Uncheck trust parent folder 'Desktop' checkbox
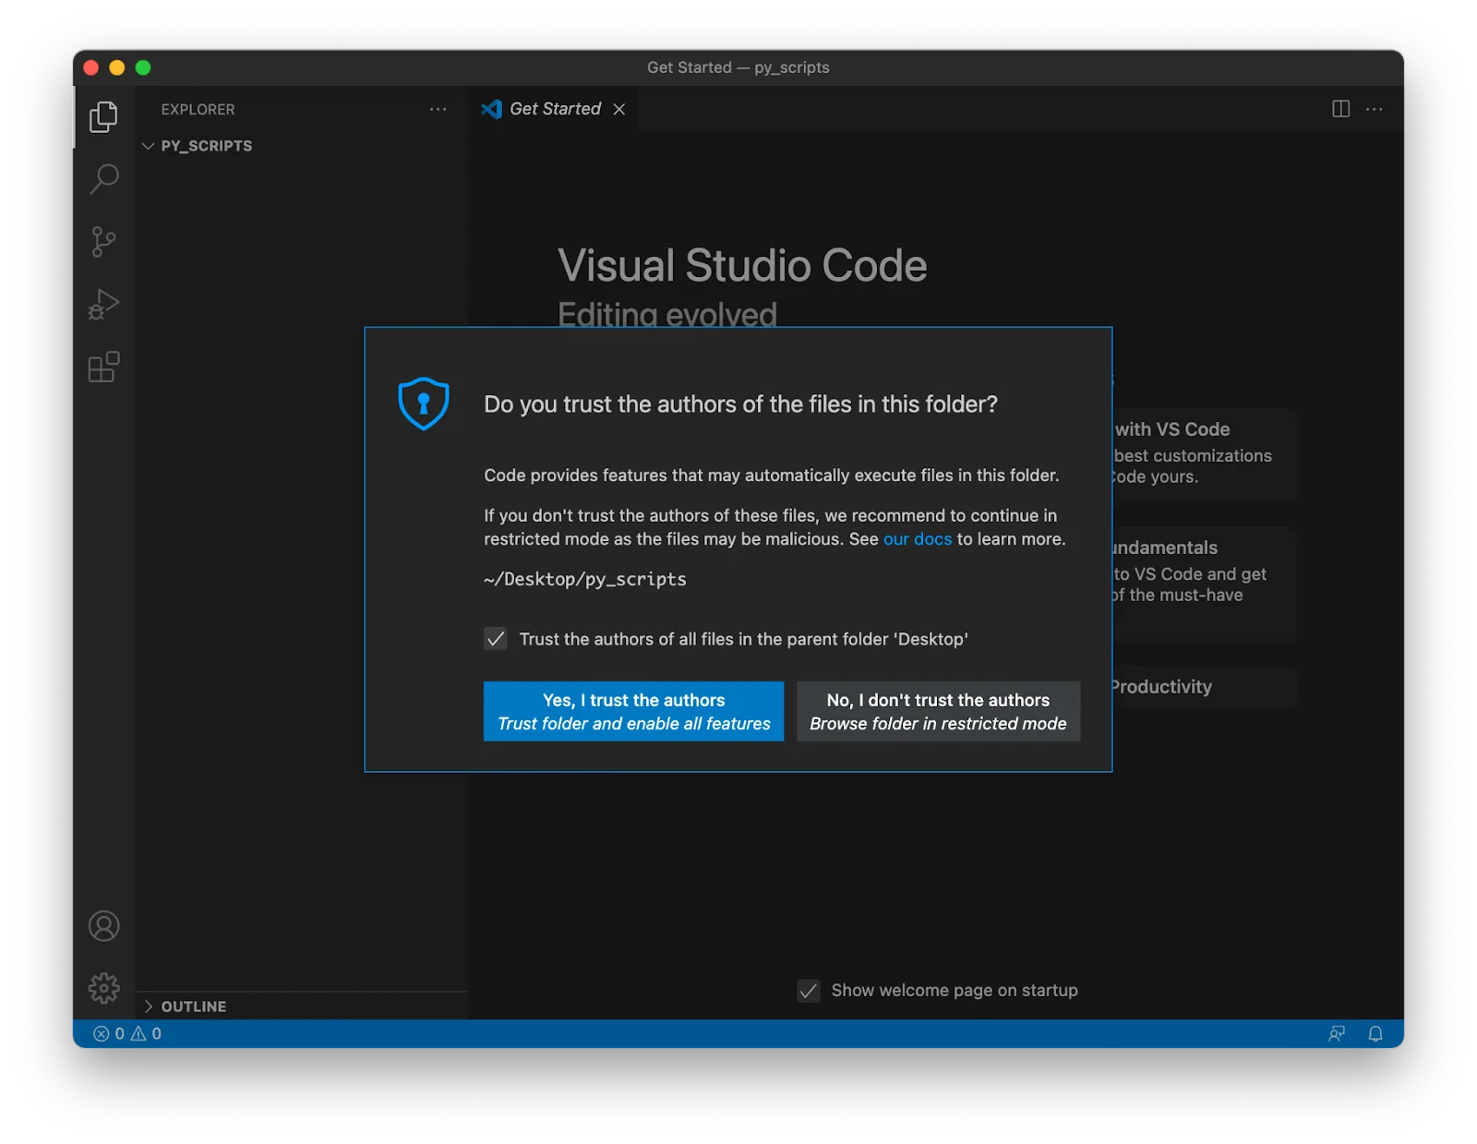This screenshot has width=1477, height=1144. coord(496,639)
